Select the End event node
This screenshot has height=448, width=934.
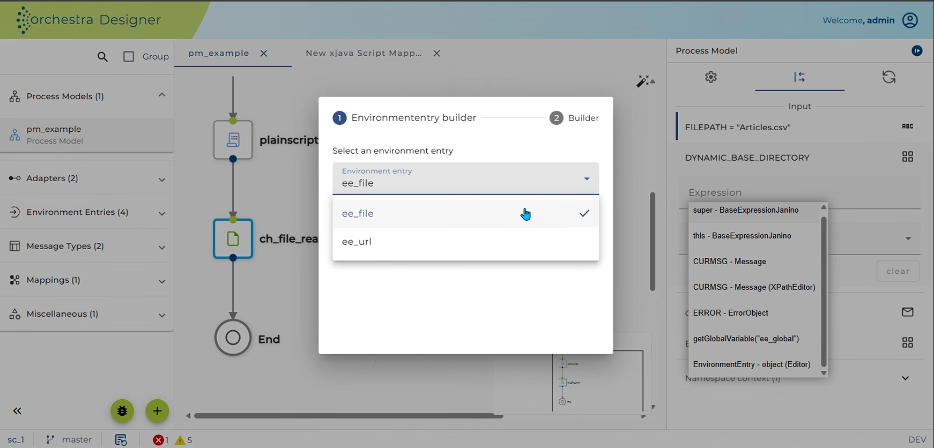(x=233, y=338)
